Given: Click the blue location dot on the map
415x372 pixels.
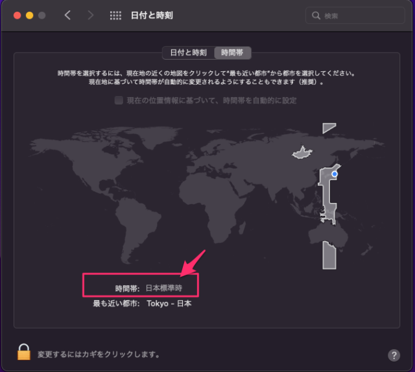Looking at the screenshot, I should pos(335,174).
